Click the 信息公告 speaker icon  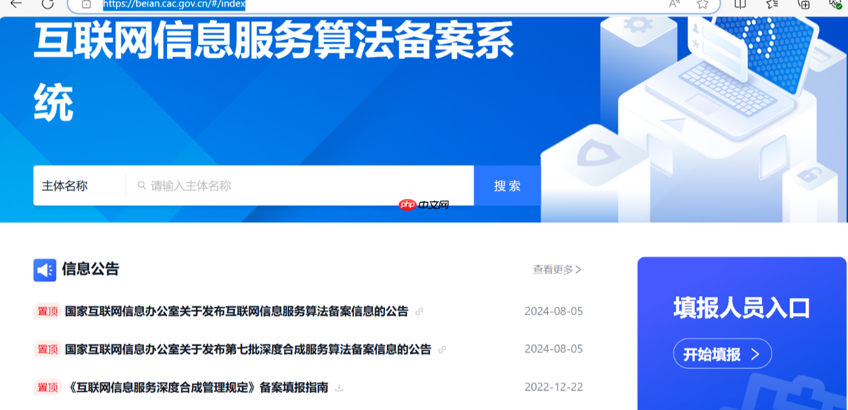[45, 270]
